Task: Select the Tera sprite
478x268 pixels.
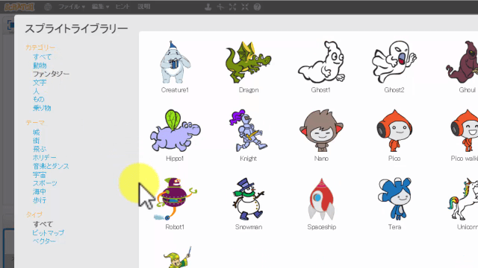Action: [x=394, y=204]
